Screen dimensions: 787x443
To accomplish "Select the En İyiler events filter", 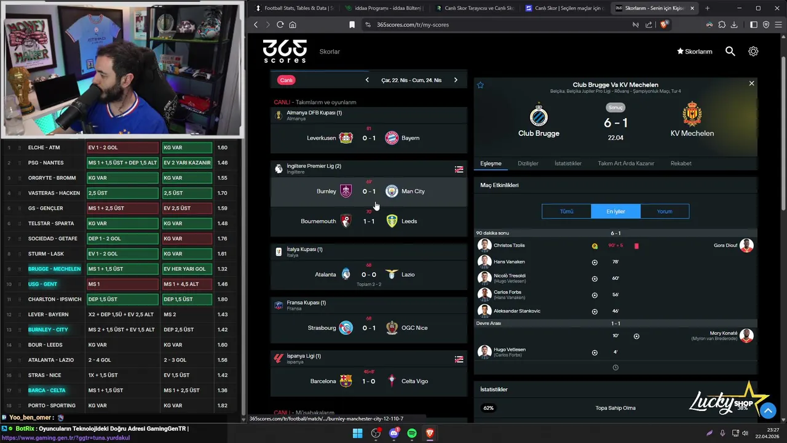I will coord(615,212).
